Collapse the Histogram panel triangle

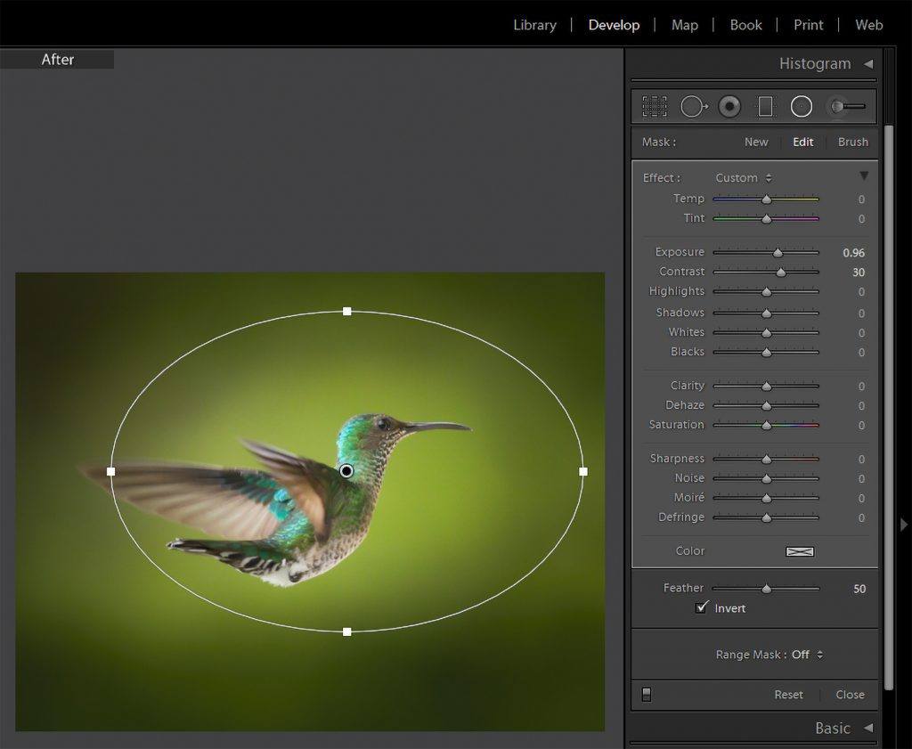click(x=867, y=64)
